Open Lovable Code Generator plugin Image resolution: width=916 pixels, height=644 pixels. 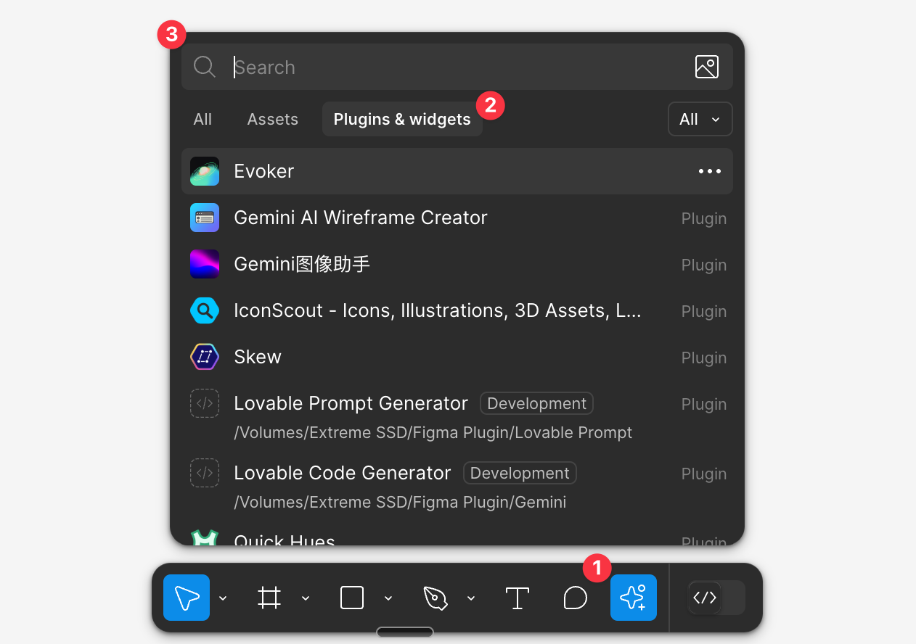tap(457, 484)
